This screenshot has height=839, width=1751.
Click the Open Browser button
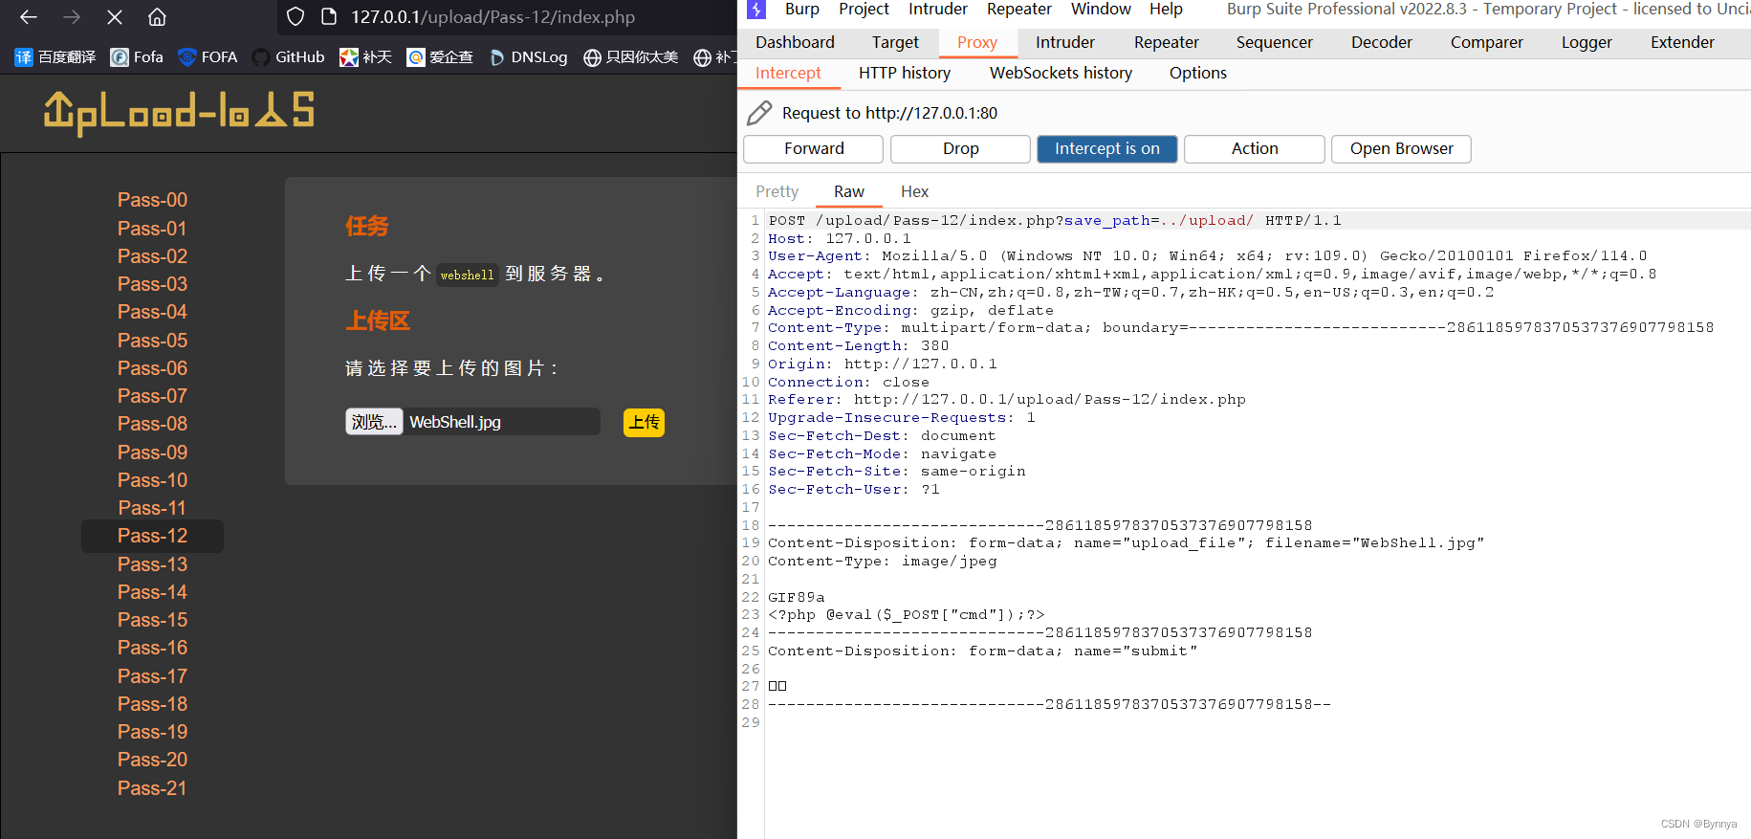[1401, 148]
